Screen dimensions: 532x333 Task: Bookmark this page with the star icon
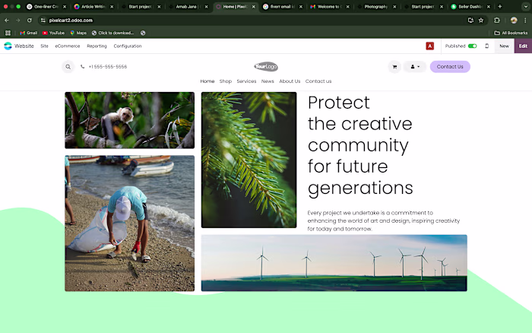481,21
